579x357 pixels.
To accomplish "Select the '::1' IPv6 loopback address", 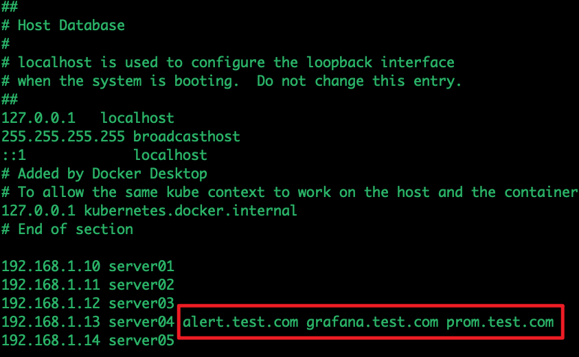I will coord(14,155).
